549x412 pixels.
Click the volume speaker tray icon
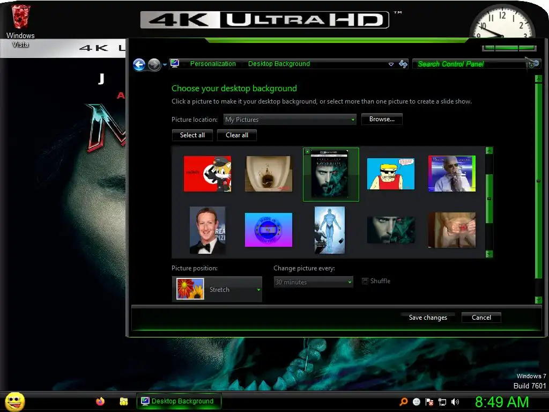(455, 402)
